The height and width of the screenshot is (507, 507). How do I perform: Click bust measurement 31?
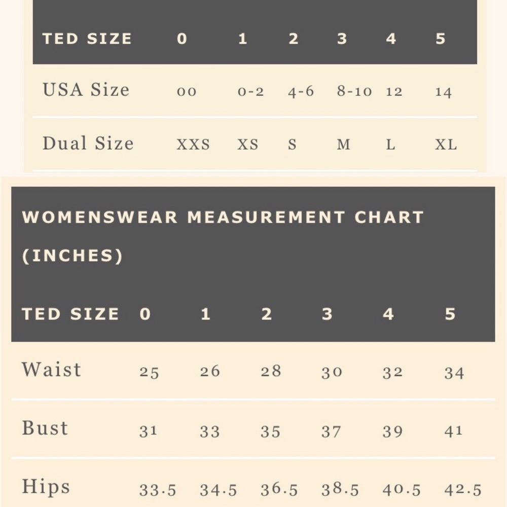[x=149, y=431]
